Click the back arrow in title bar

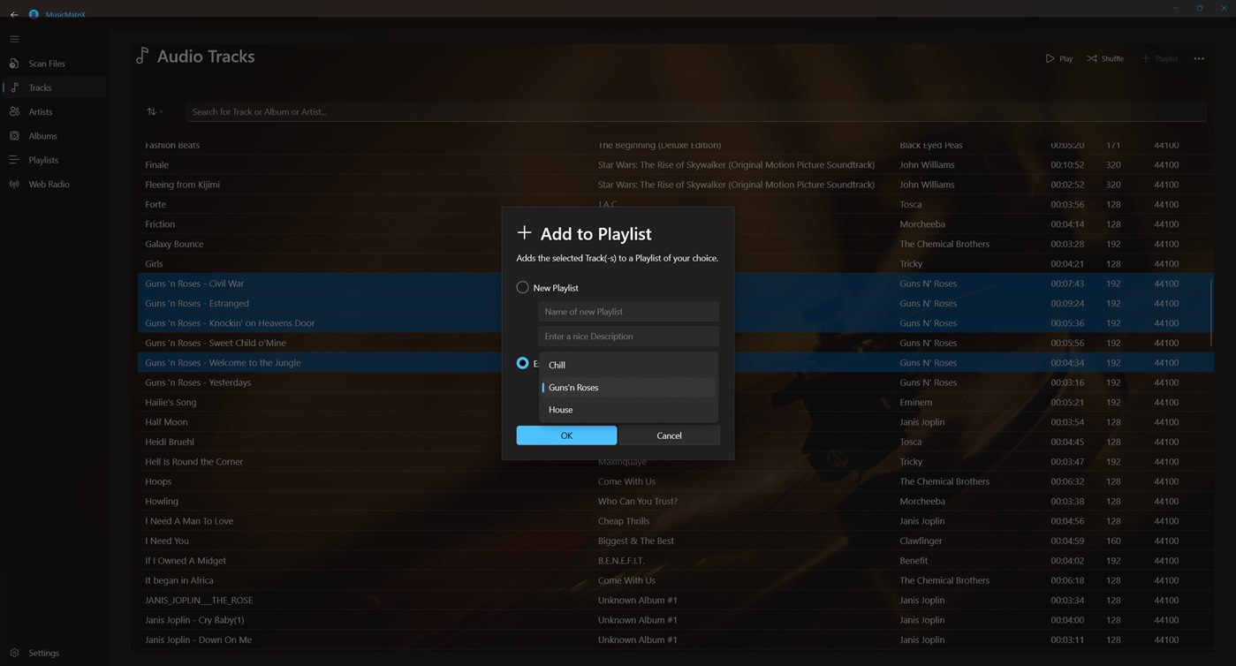14,14
